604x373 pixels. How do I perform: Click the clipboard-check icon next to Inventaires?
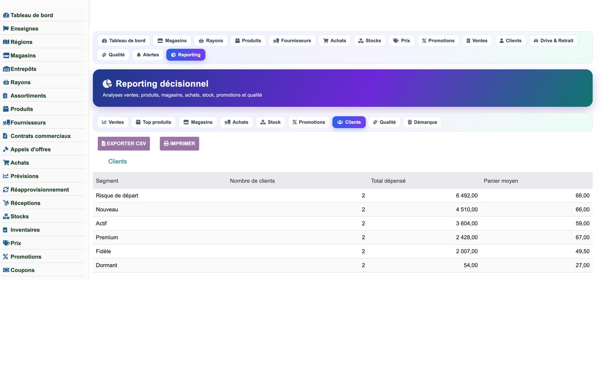[x=5, y=230]
